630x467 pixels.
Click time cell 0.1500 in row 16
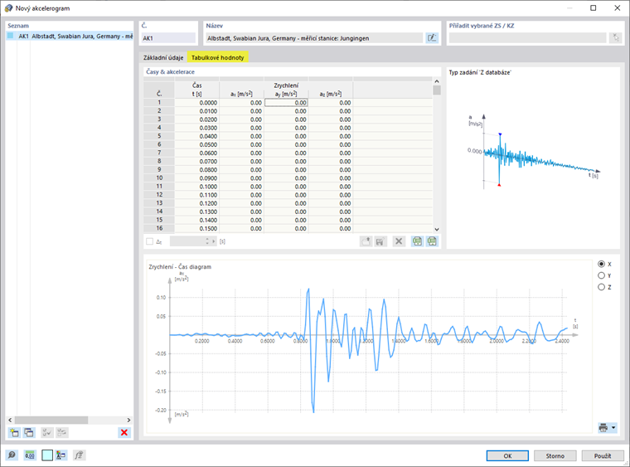197,228
